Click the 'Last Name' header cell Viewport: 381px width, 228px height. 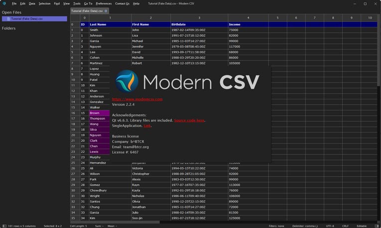point(110,24)
